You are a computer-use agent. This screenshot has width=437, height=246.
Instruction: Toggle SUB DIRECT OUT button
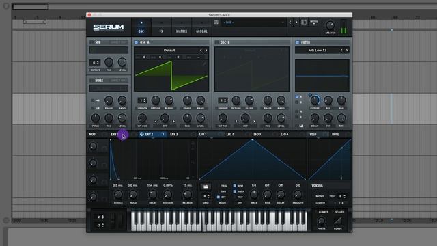coord(119,42)
